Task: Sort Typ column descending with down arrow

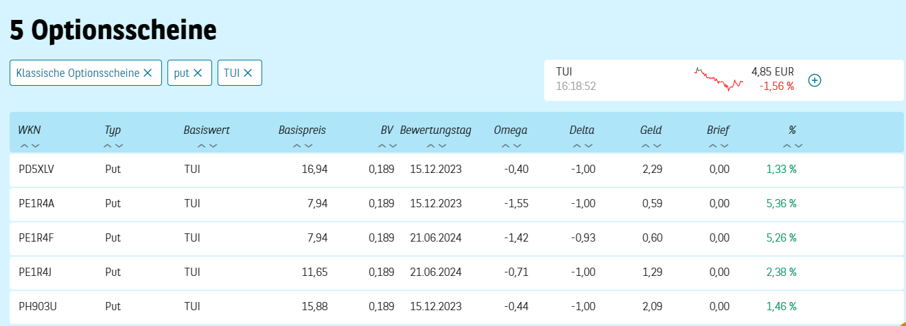Action: pyautogui.click(x=119, y=145)
